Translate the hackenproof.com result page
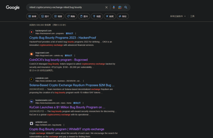The height and width of the screenshot is (138, 213). click(x=69, y=33)
